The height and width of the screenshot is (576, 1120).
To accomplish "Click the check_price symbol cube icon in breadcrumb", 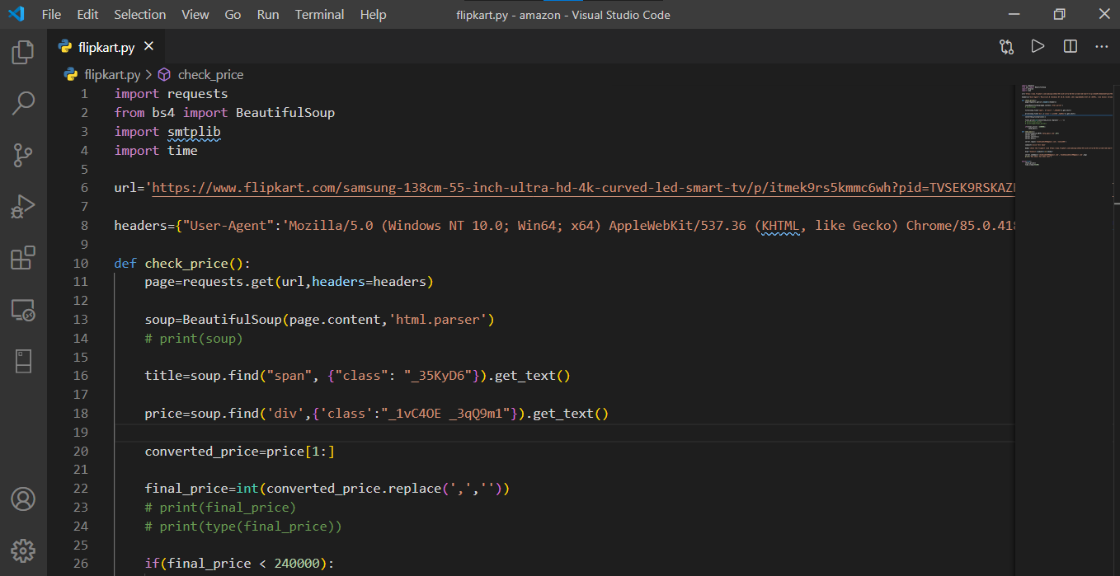I will click(163, 74).
